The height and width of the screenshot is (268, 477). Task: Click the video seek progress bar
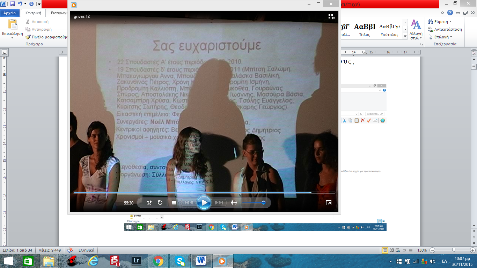point(204,193)
